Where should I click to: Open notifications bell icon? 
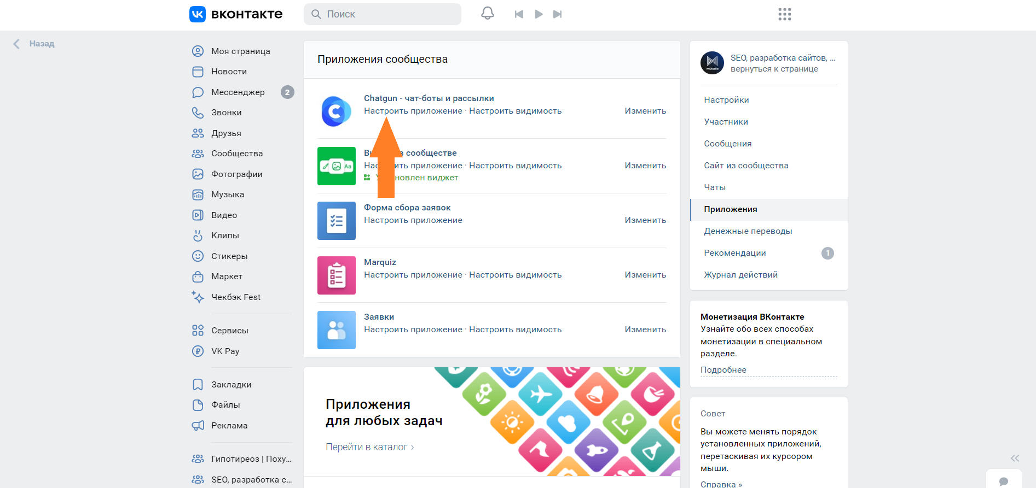point(488,14)
